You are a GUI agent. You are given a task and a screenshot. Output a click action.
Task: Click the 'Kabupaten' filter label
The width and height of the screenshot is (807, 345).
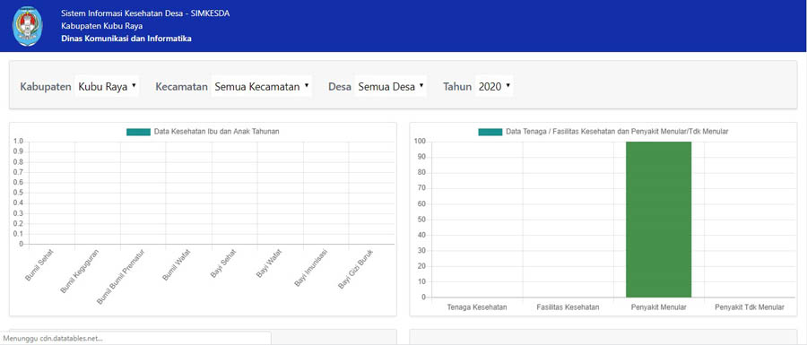(46, 87)
